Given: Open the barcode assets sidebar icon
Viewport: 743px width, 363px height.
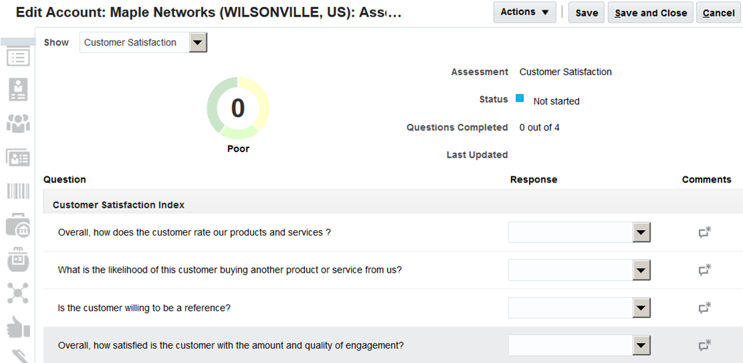Looking at the screenshot, I should coord(18,191).
